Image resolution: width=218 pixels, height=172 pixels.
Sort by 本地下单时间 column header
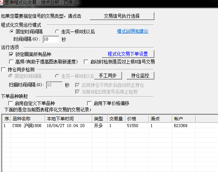click(x=68, y=119)
